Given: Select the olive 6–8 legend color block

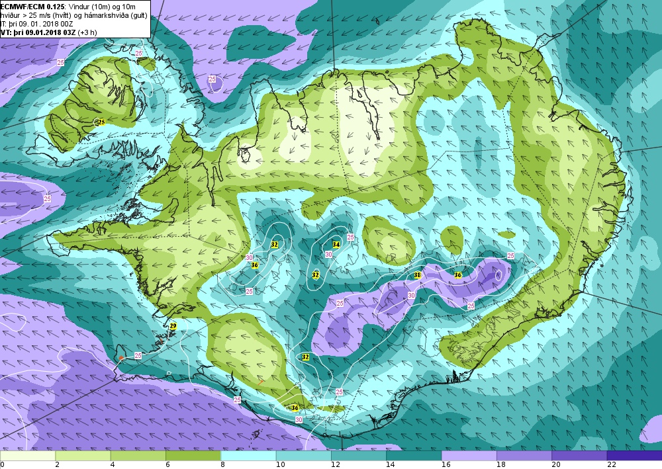Looking at the screenshot, I should (x=193, y=456).
